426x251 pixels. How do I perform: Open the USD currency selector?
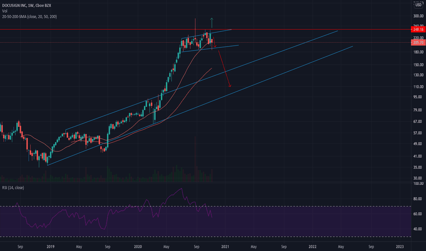(418, 5)
